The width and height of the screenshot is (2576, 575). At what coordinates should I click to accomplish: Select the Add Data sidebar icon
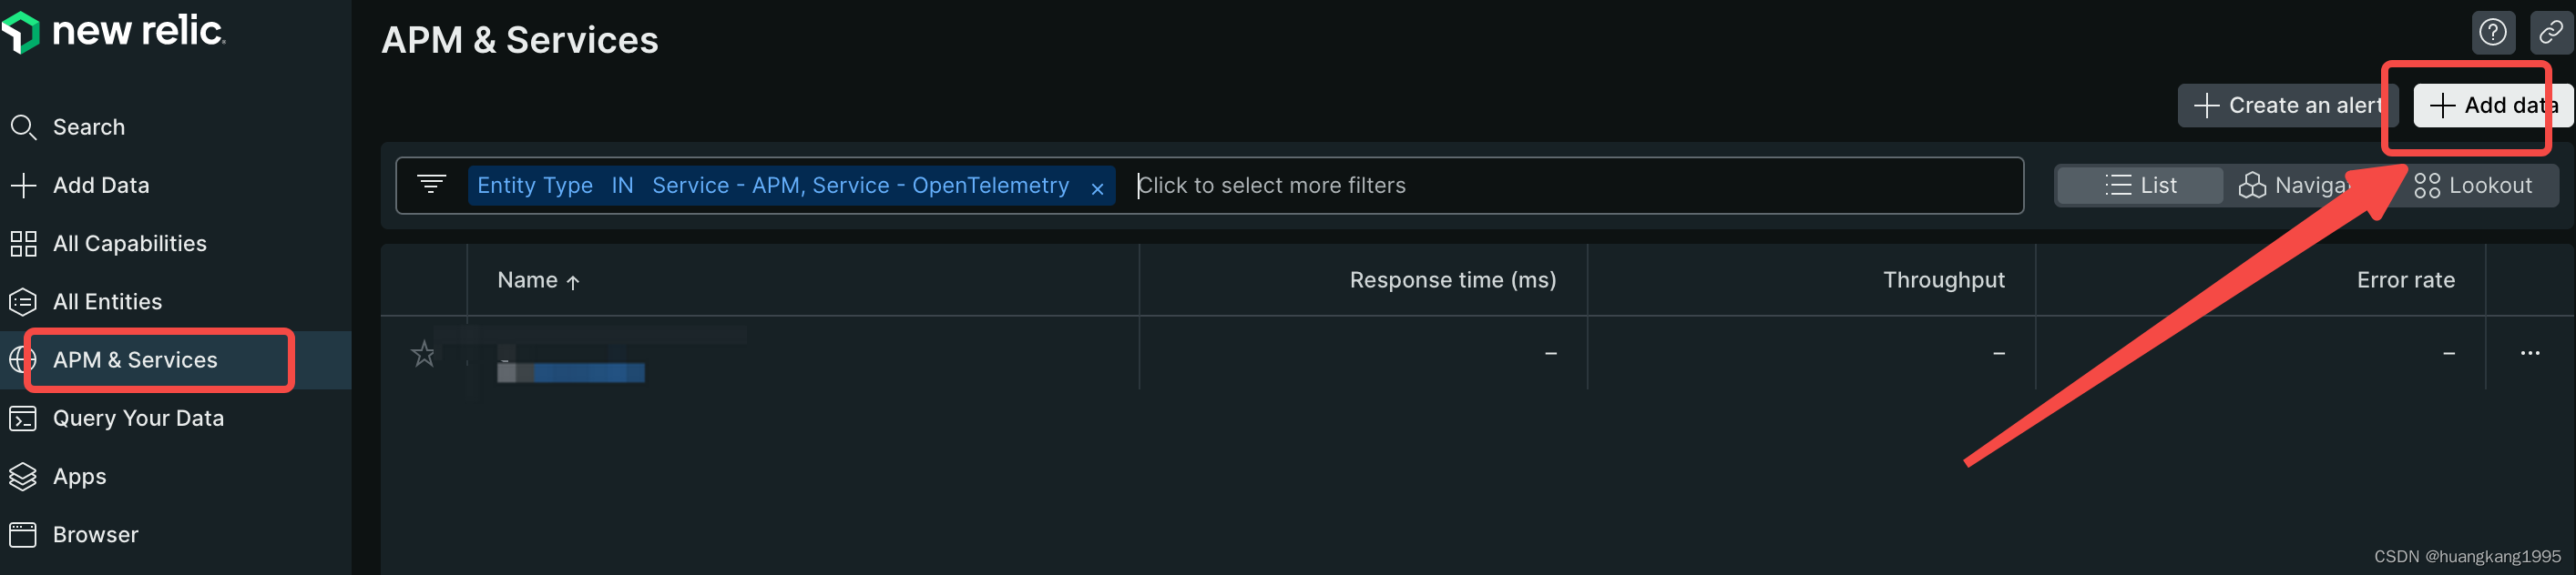pos(22,185)
